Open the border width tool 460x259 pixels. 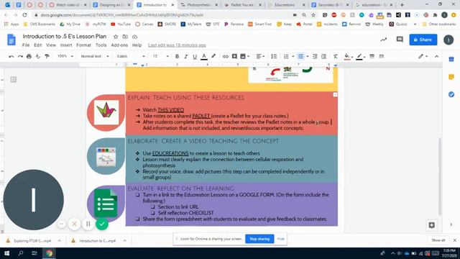point(372,56)
